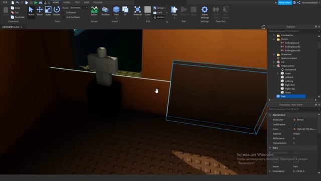Open Game Settings
This screenshot has height=181, width=321.
point(205,12)
